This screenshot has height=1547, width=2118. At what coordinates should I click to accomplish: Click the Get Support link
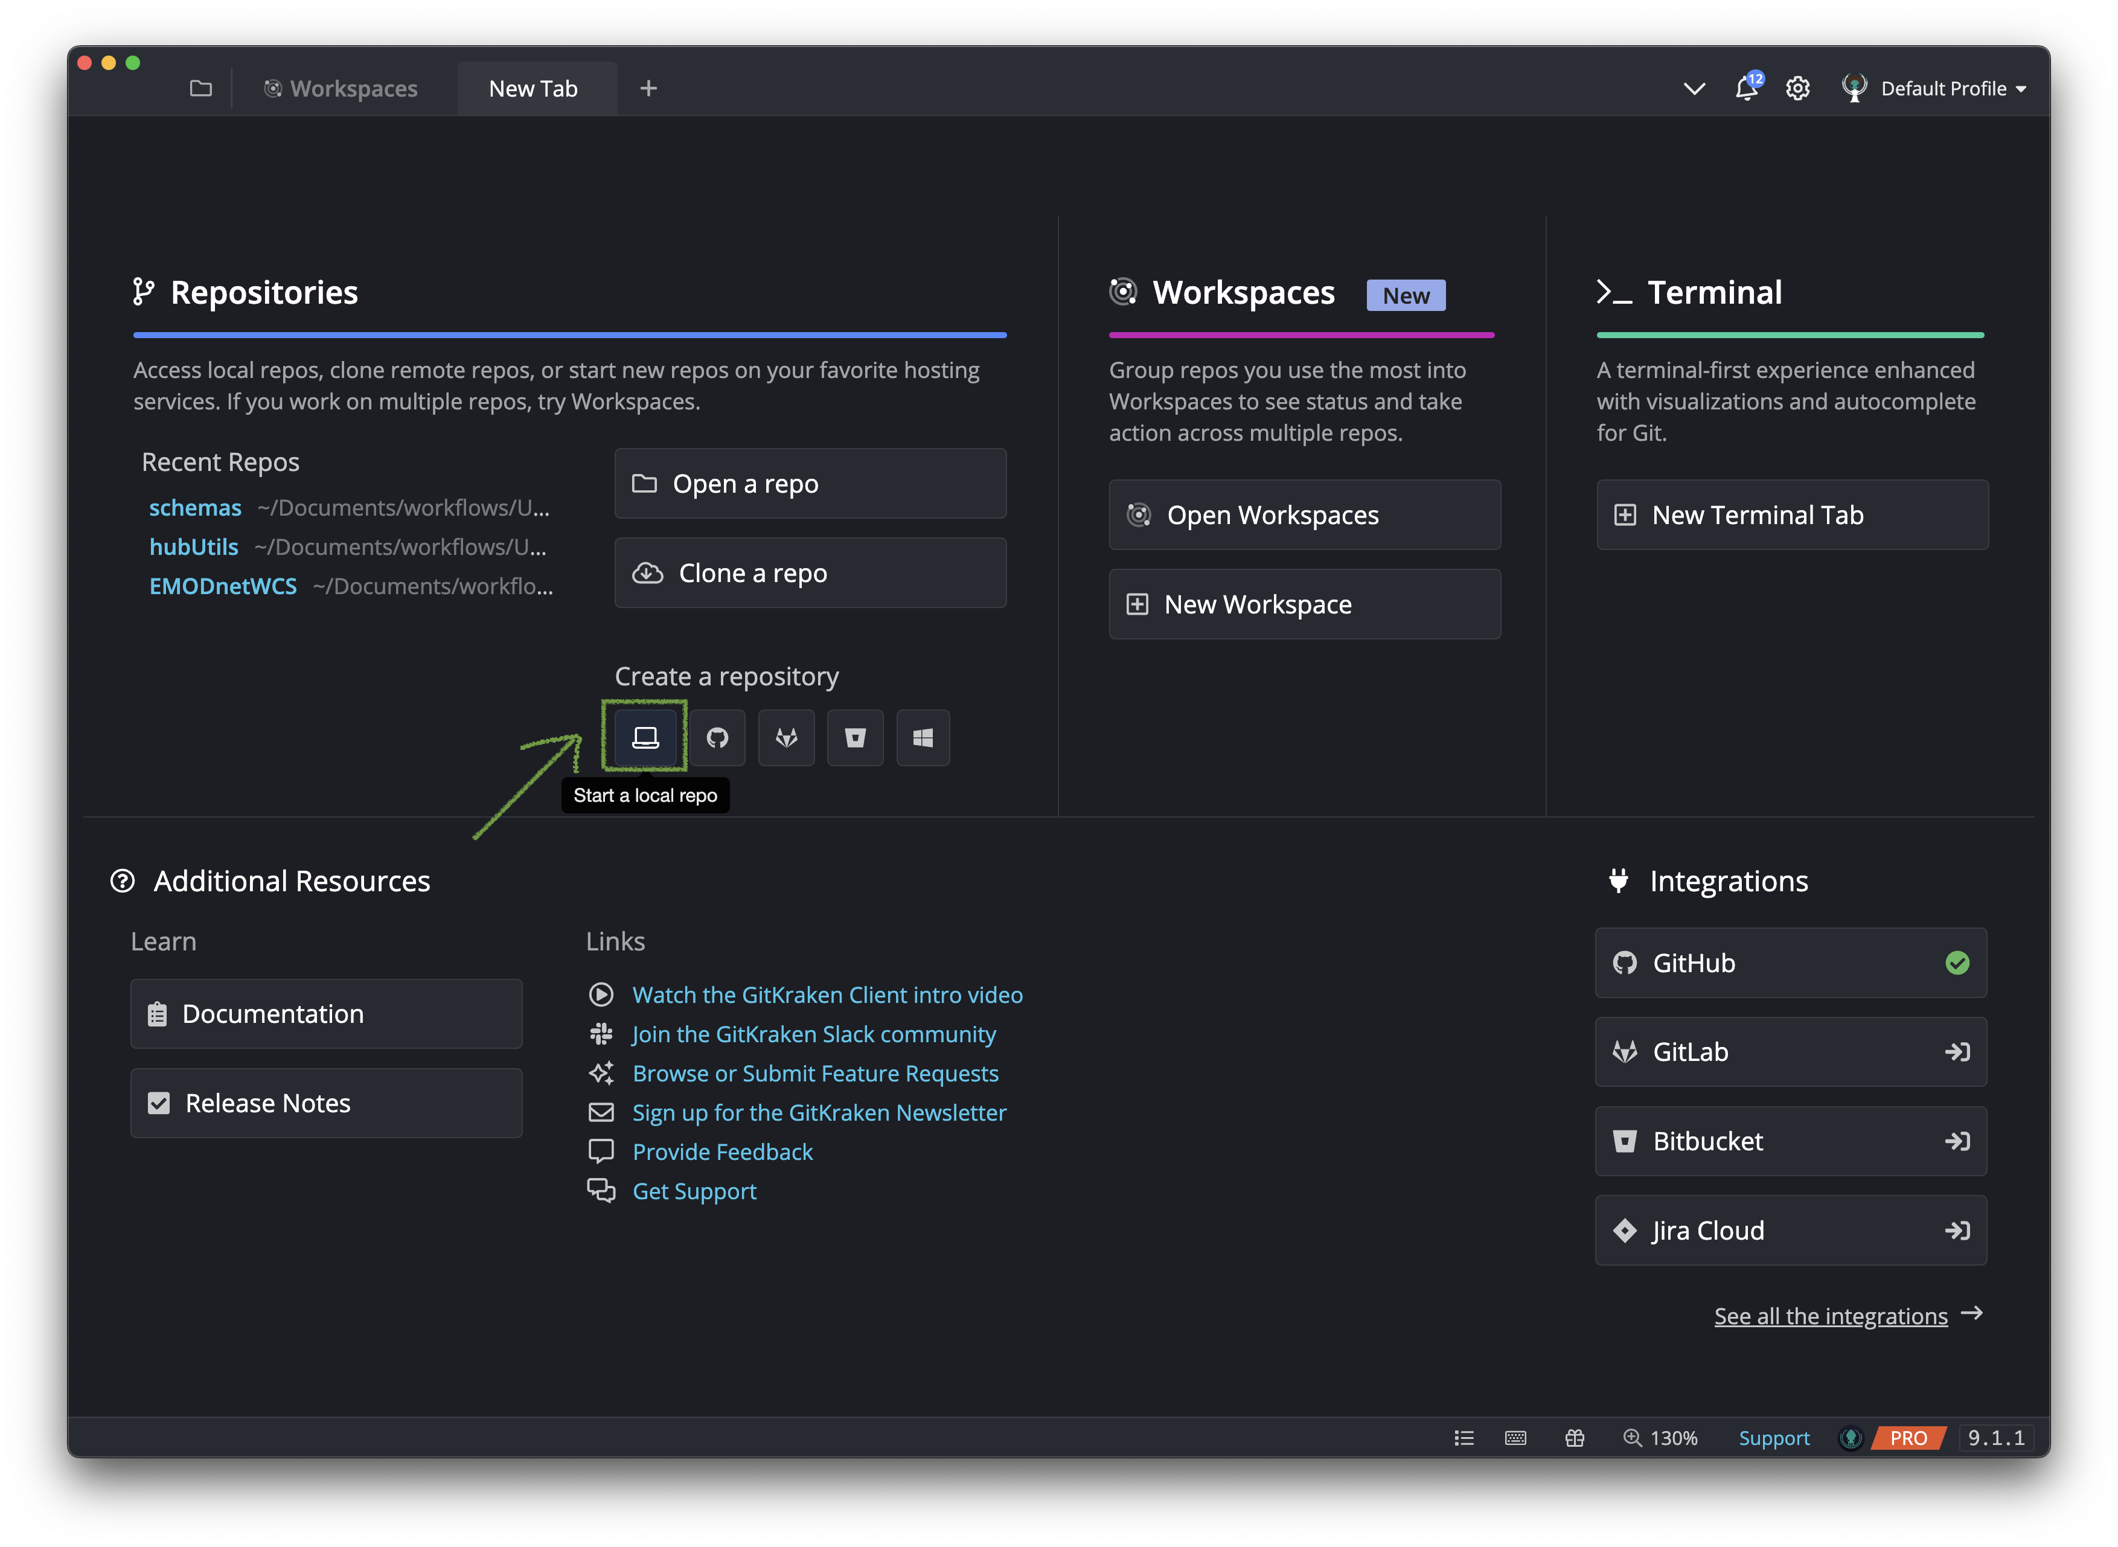pyautogui.click(x=695, y=1191)
